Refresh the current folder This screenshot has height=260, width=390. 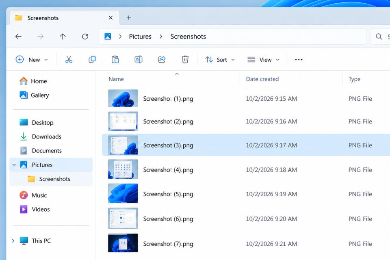(85, 37)
